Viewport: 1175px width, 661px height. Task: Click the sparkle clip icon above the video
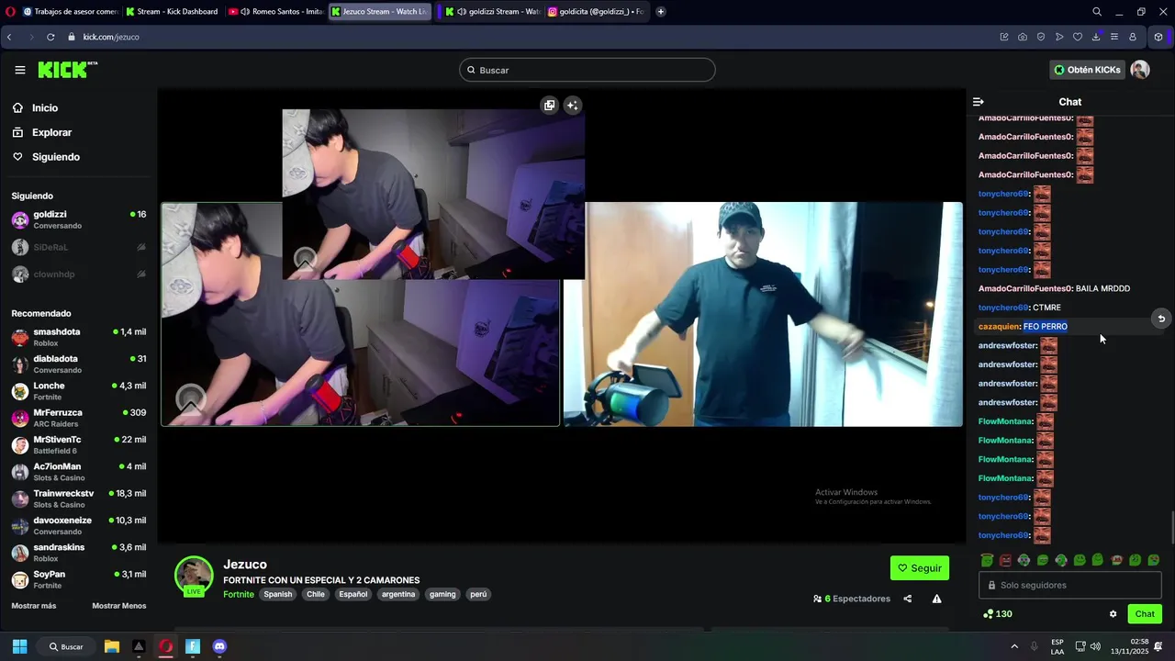pyautogui.click(x=572, y=105)
